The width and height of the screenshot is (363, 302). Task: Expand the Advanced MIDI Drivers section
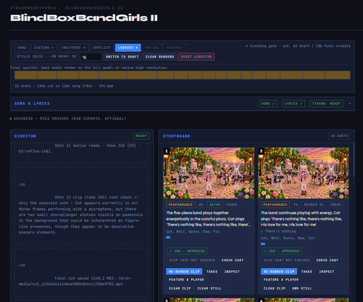(x=68, y=119)
